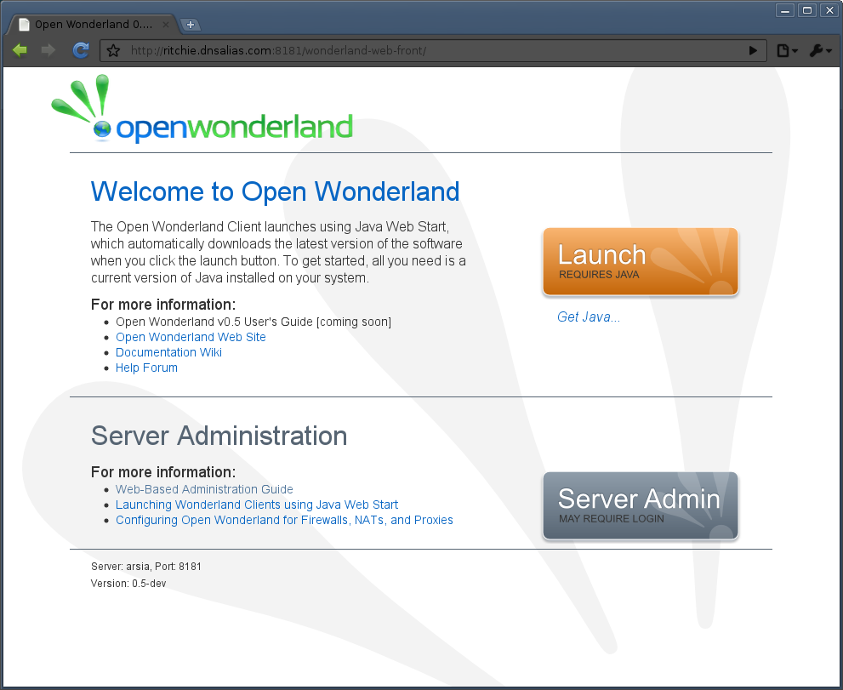Click the Server Administration heading

point(219,436)
